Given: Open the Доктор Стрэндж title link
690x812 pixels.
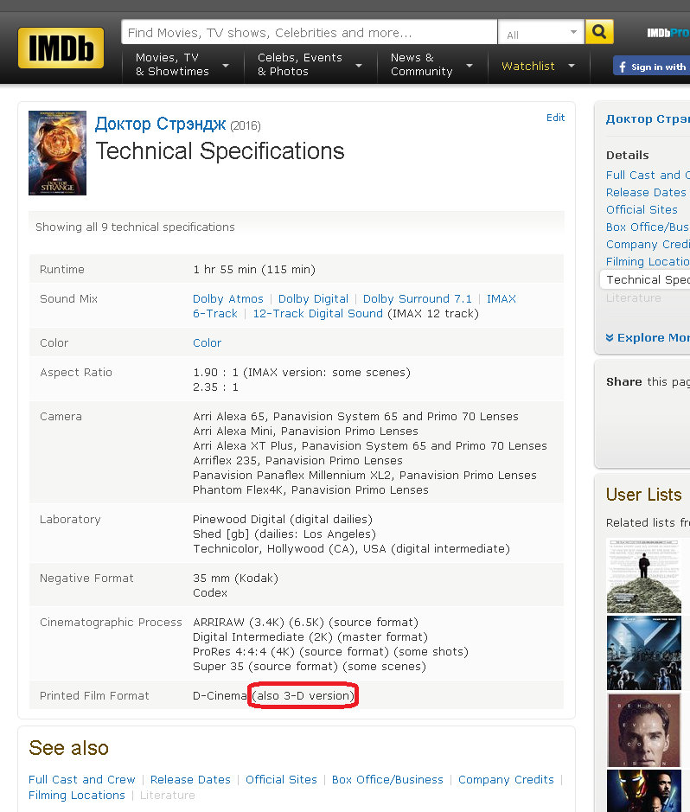Looking at the screenshot, I should (160, 125).
